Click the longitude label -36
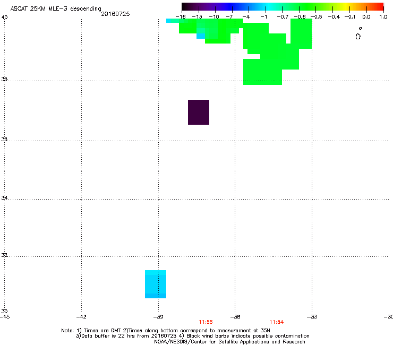393x345 pixels. pyautogui.click(x=235, y=317)
